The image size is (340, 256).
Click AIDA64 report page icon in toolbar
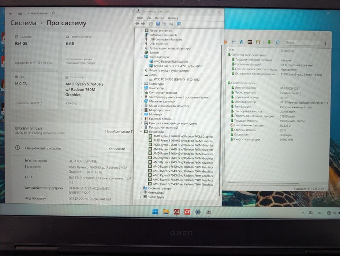(x=234, y=42)
